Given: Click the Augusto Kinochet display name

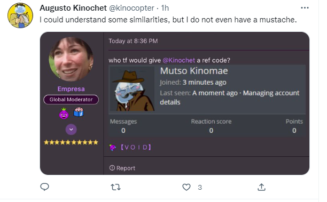Looking at the screenshot, I should [73, 8].
